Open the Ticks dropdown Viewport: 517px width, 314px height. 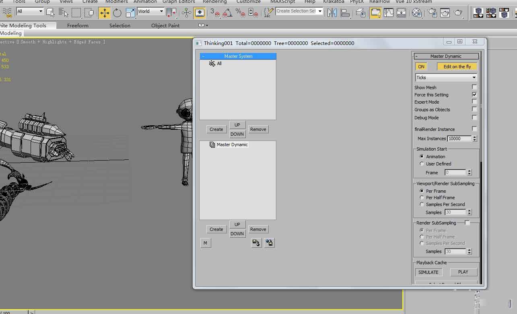coord(446,77)
